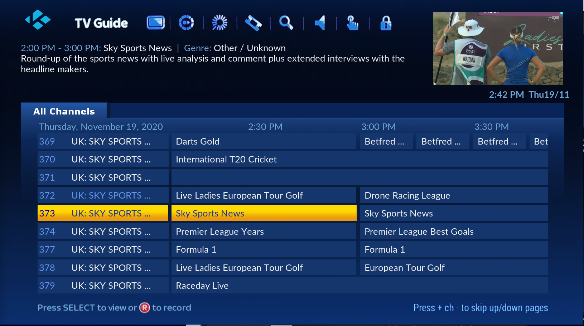This screenshot has width=584, height=326.
Task: Select channel 379 UK: SKY SPORTS
Action: tap(103, 286)
